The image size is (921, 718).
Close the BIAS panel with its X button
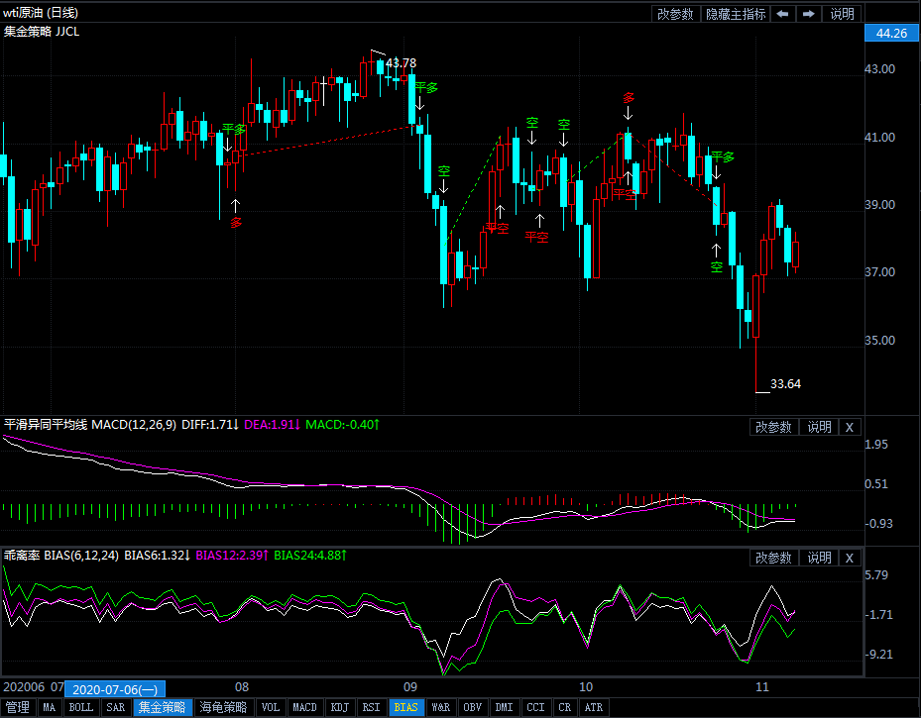pyautogui.click(x=850, y=558)
